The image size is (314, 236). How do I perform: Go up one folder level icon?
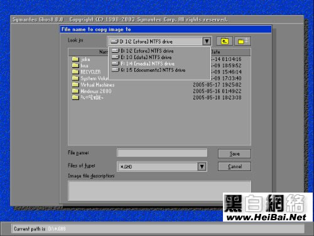pyautogui.click(x=224, y=41)
